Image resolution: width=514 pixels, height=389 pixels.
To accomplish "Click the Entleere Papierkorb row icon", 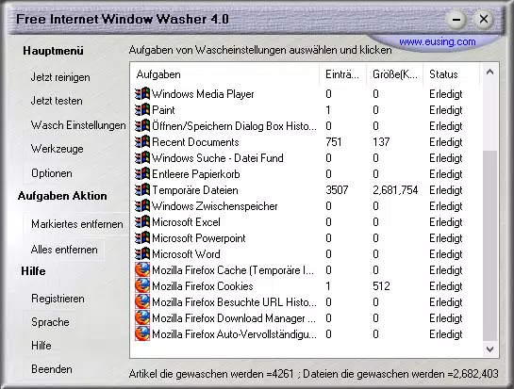I will (x=142, y=174).
